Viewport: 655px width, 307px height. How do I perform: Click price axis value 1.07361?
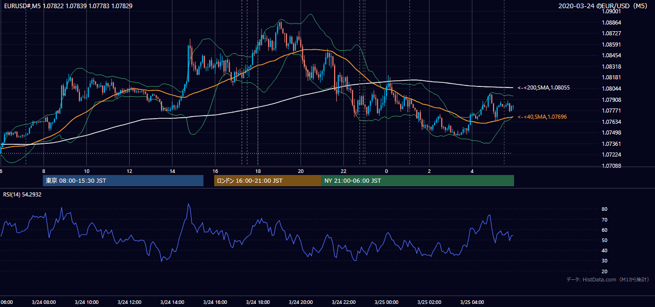(x=612, y=144)
